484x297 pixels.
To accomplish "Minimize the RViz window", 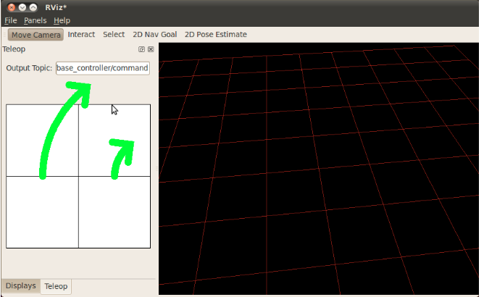I will pos(22,7).
